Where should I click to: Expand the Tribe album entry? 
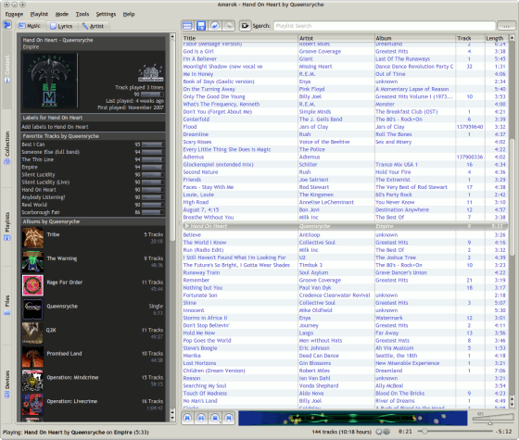point(93,237)
